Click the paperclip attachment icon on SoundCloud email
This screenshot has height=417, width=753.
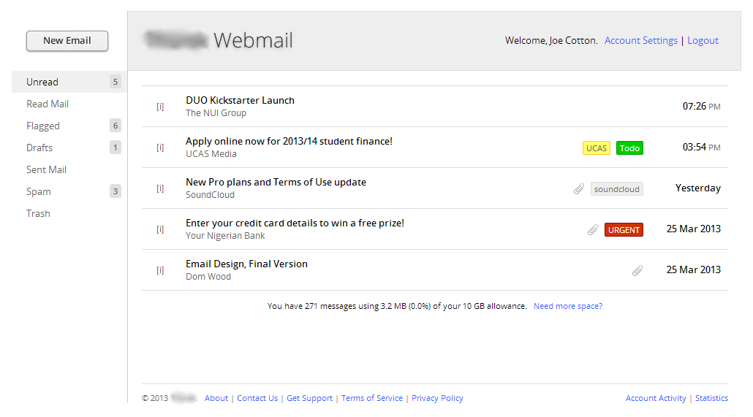[579, 189]
